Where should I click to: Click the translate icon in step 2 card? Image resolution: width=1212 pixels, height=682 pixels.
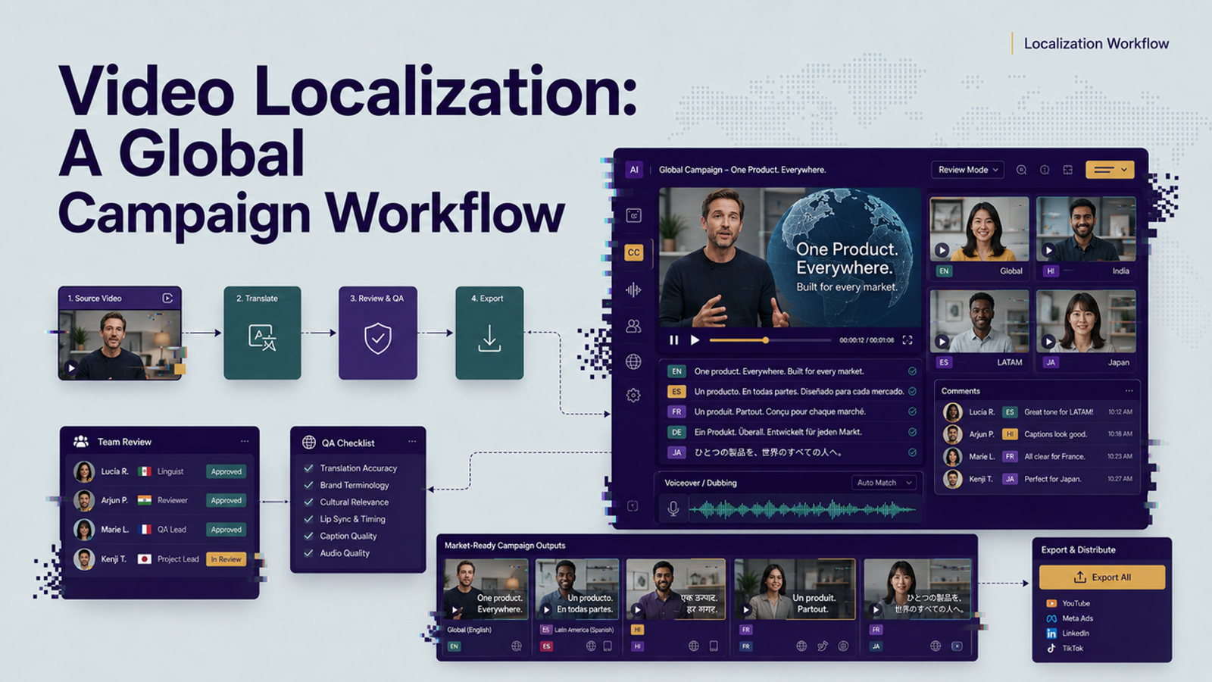(x=262, y=338)
